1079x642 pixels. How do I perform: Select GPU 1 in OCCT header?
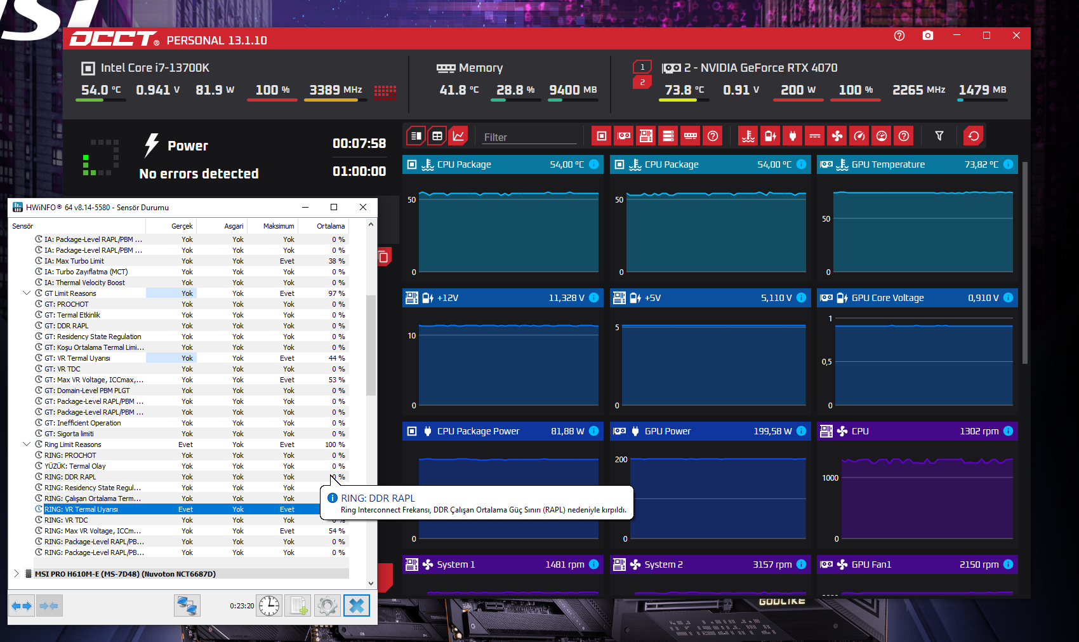pos(642,67)
